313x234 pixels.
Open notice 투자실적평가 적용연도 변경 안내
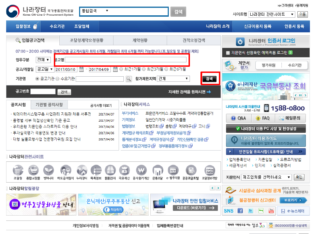pos(39,133)
